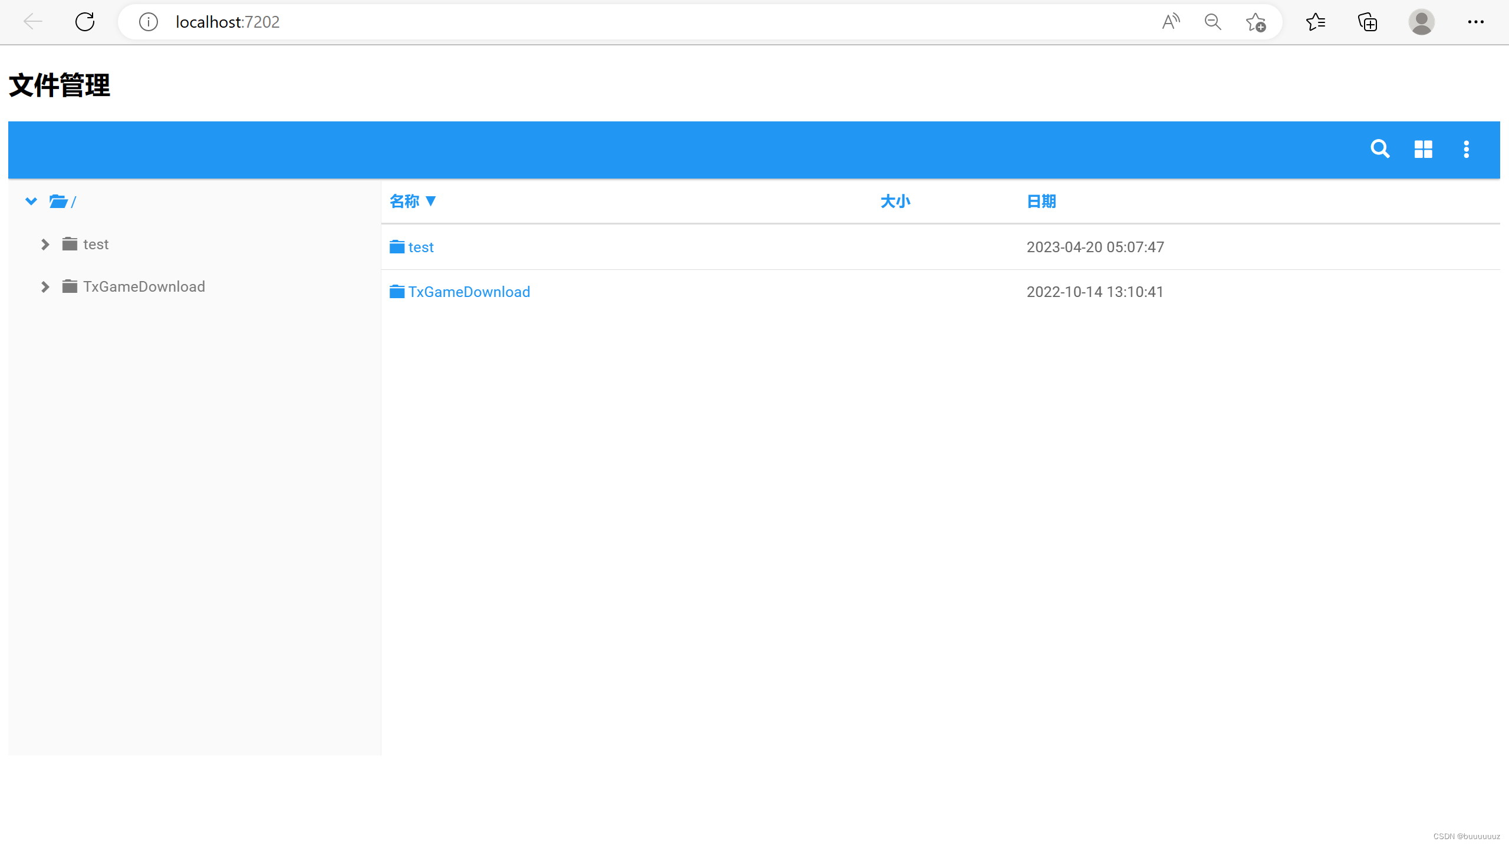This screenshot has height=845, width=1509.
Task: Open the TxGameDownload folder link
Action: point(469,292)
